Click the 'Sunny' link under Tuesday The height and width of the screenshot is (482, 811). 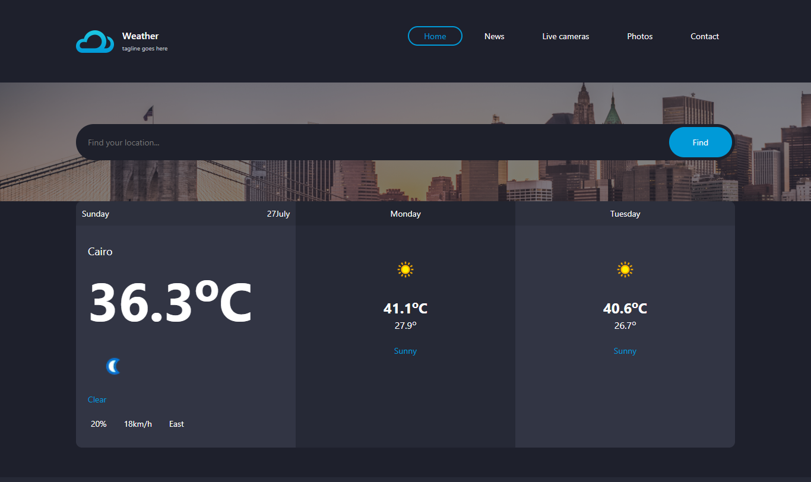[625, 351]
